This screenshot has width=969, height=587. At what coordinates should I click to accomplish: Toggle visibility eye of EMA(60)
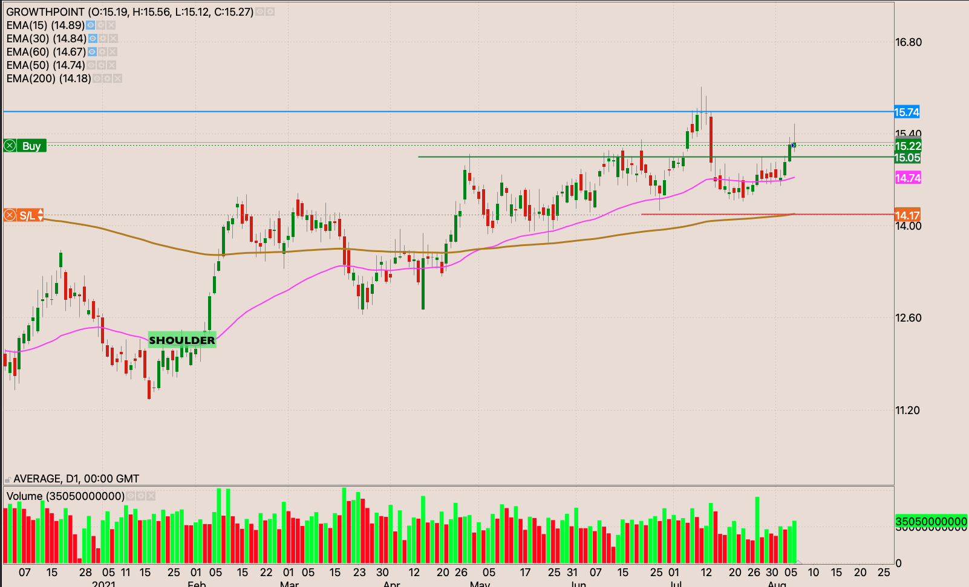[92, 52]
